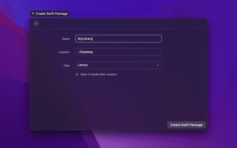
Task: Click the Swift package icon in title
Action: click(33, 13)
